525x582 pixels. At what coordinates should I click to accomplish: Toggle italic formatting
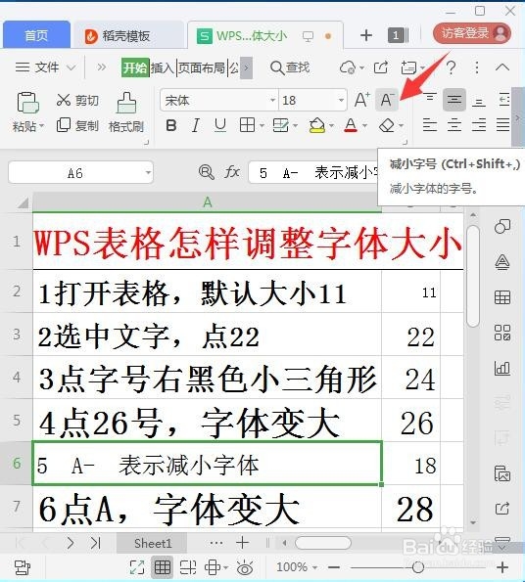[x=196, y=125]
